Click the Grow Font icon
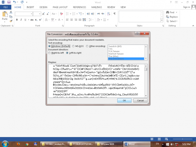 coord(43,14)
